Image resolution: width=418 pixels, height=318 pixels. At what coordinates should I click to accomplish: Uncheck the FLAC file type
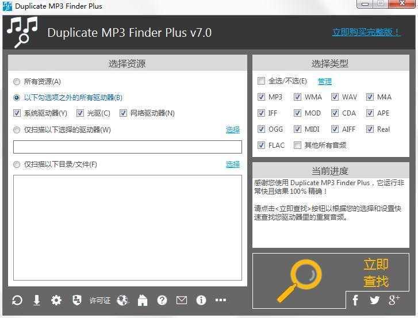pos(261,145)
